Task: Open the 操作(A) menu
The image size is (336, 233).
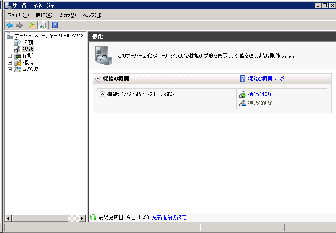Action: [44, 15]
